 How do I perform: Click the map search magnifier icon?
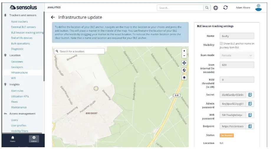coord(57,51)
